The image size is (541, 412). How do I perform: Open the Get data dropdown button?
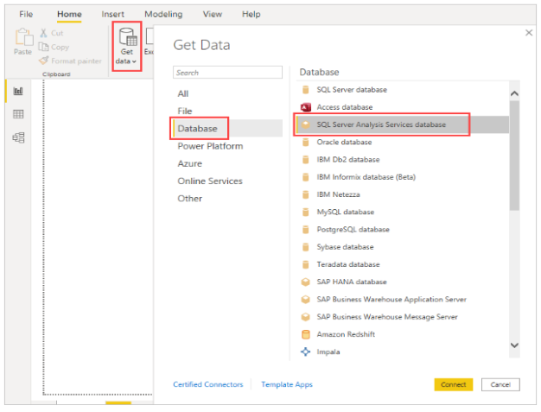[x=127, y=46]
